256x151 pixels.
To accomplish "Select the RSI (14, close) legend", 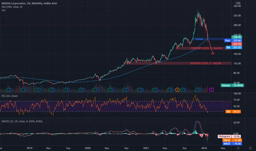I will pyautogui.click(x=10, y=96).
